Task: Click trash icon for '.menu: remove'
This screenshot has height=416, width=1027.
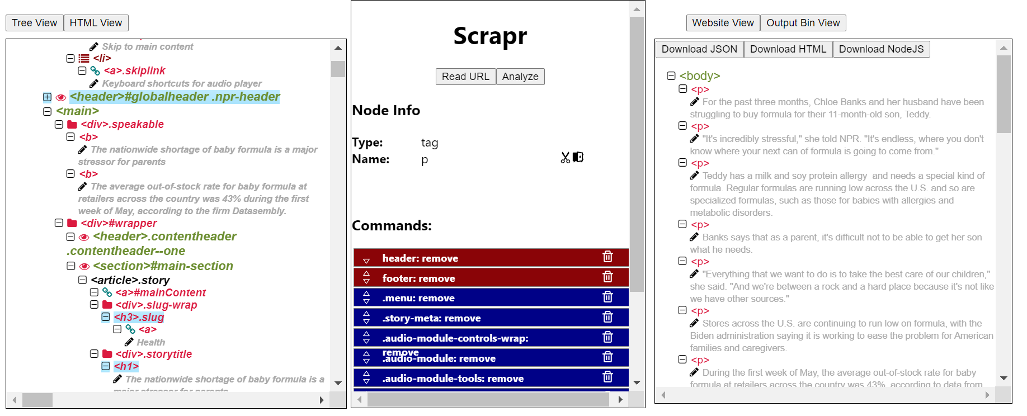Action: point(607,297)
